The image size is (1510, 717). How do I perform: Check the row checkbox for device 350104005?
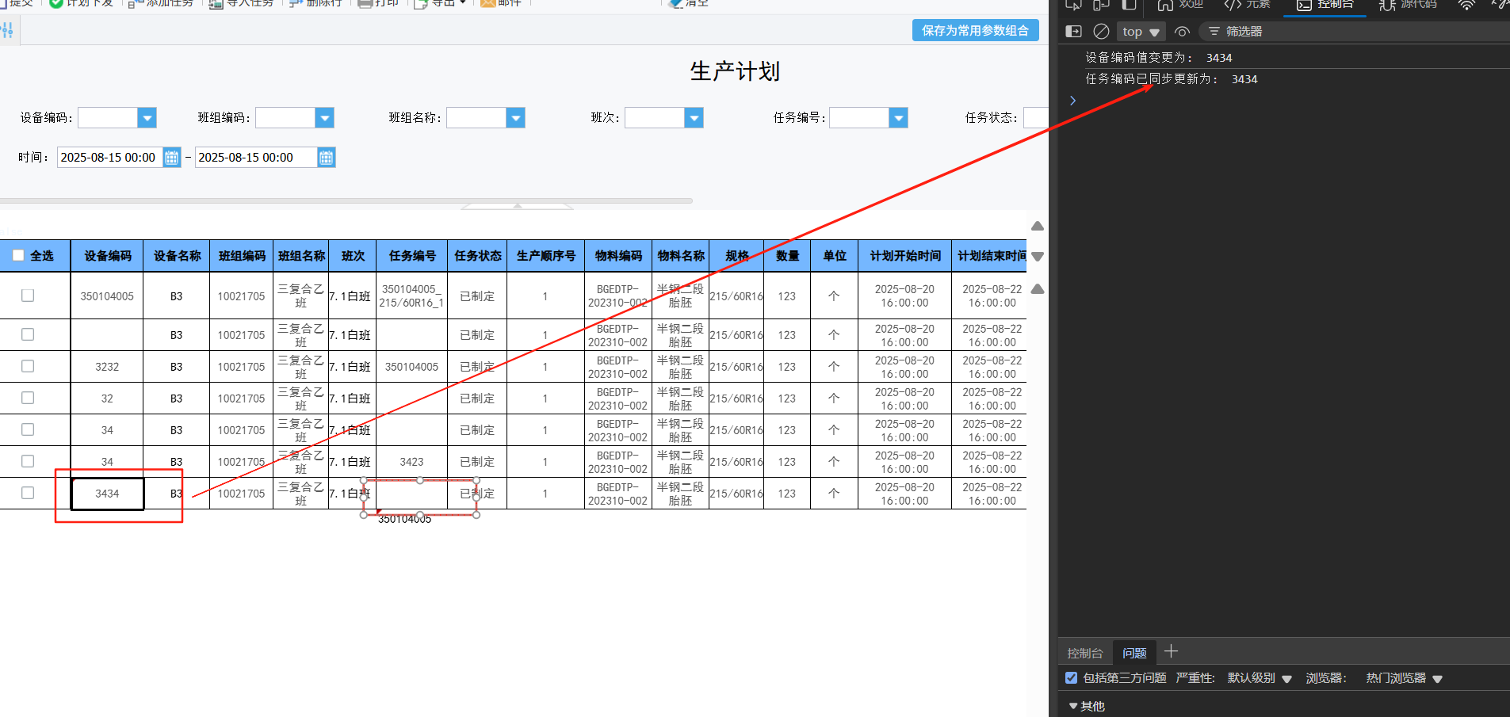(x=28, y=296)
